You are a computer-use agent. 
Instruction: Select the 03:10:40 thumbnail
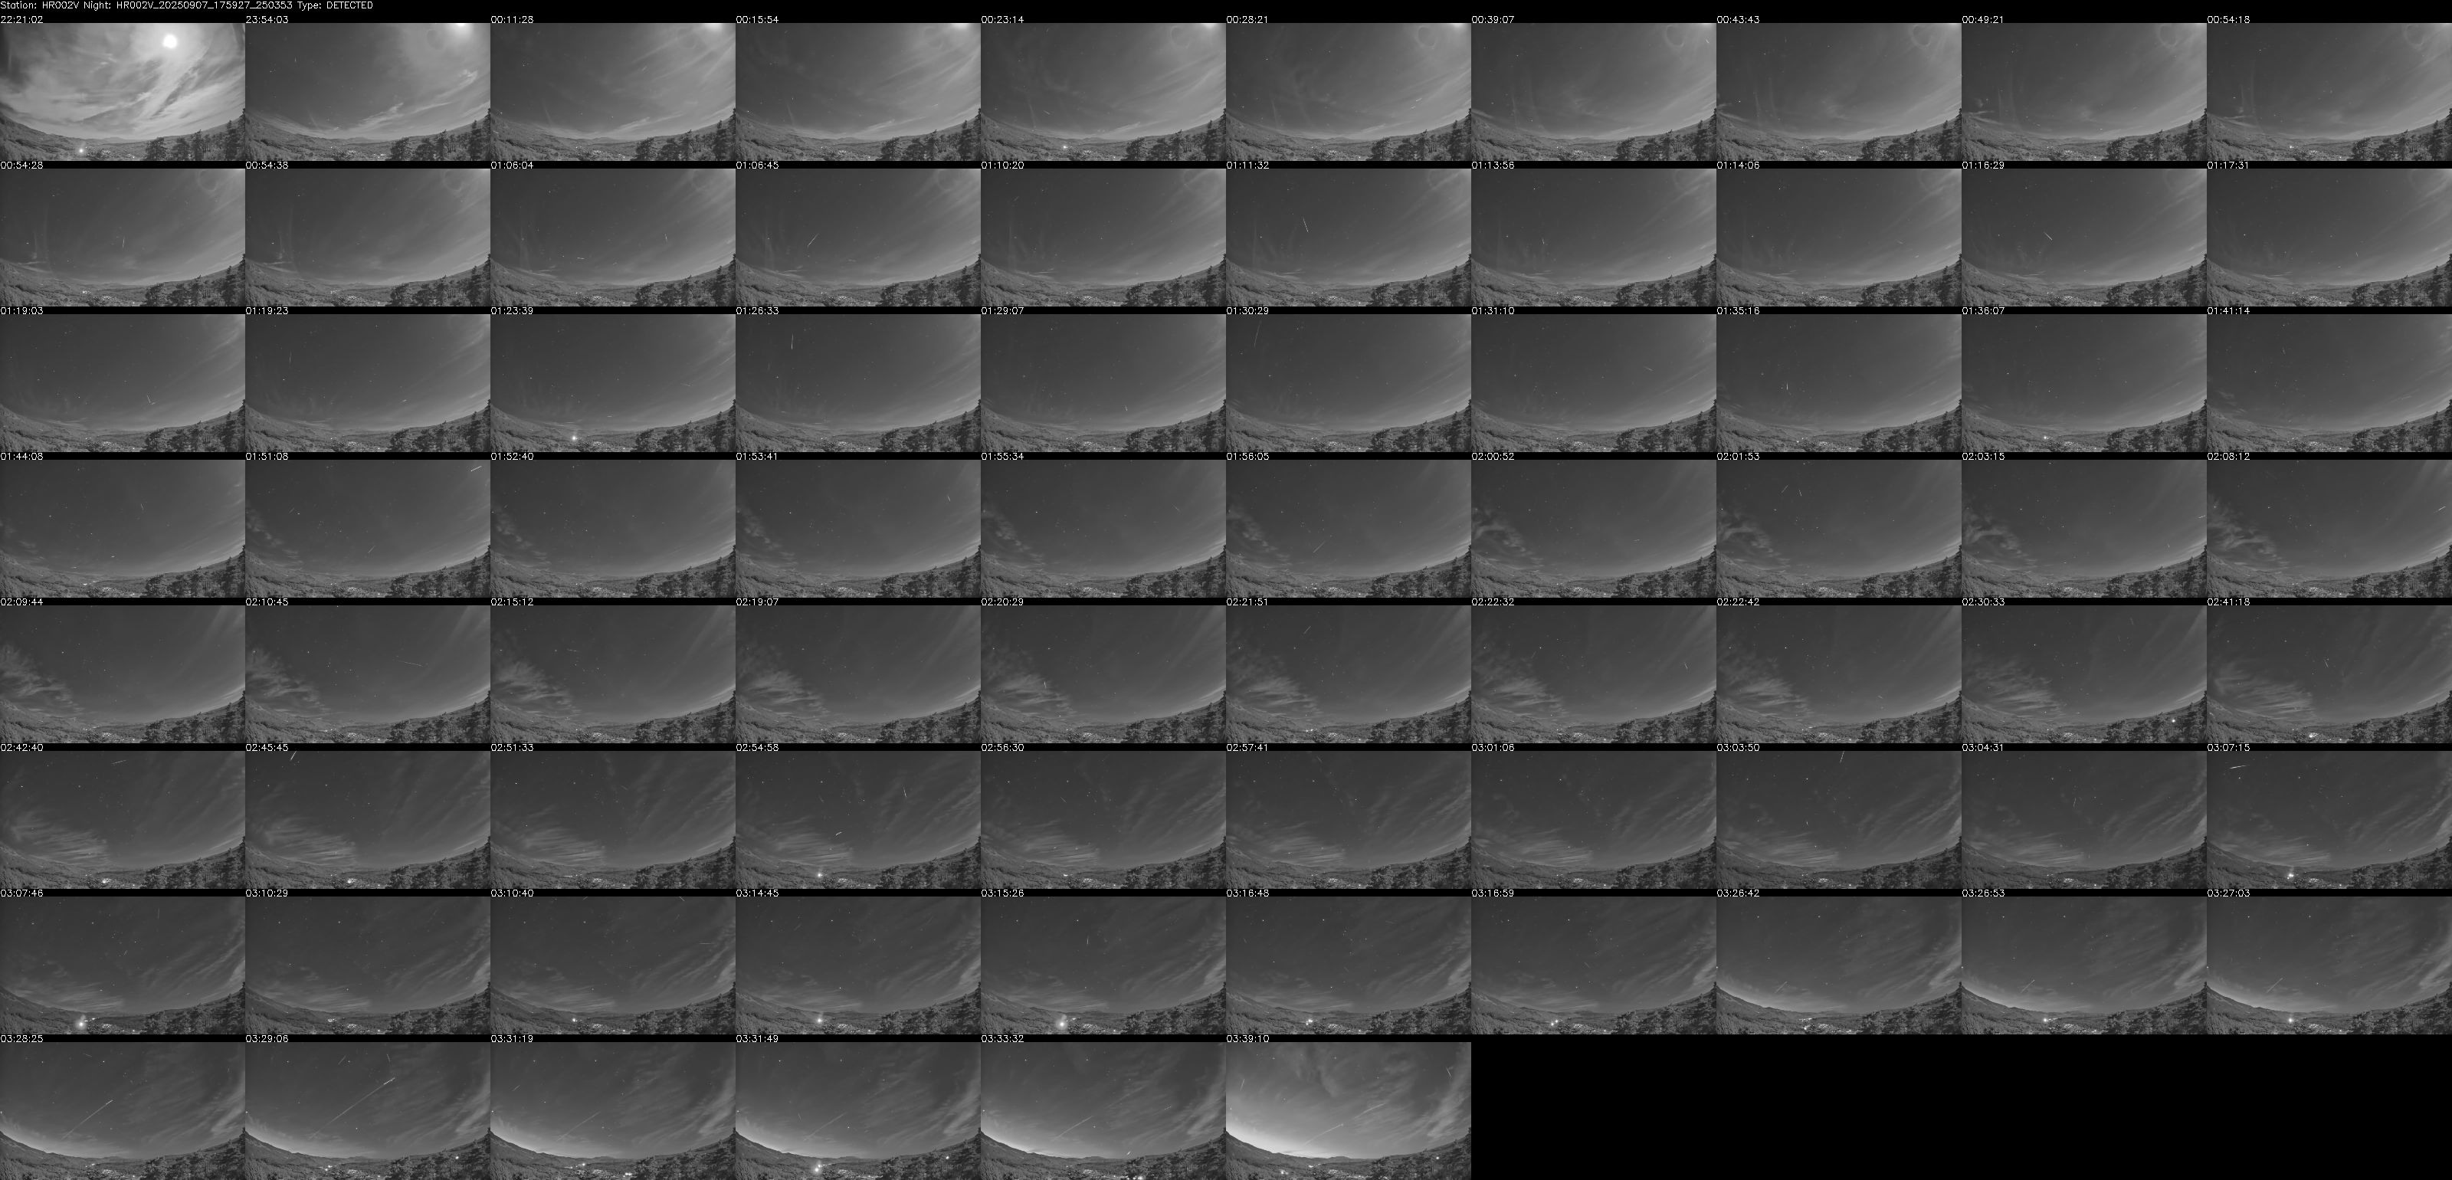(613, 965)
